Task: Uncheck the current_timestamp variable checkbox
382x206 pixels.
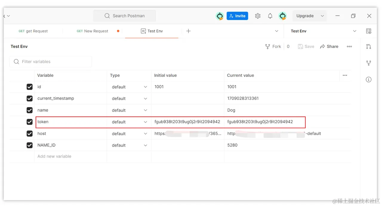Action: (30, 98)
